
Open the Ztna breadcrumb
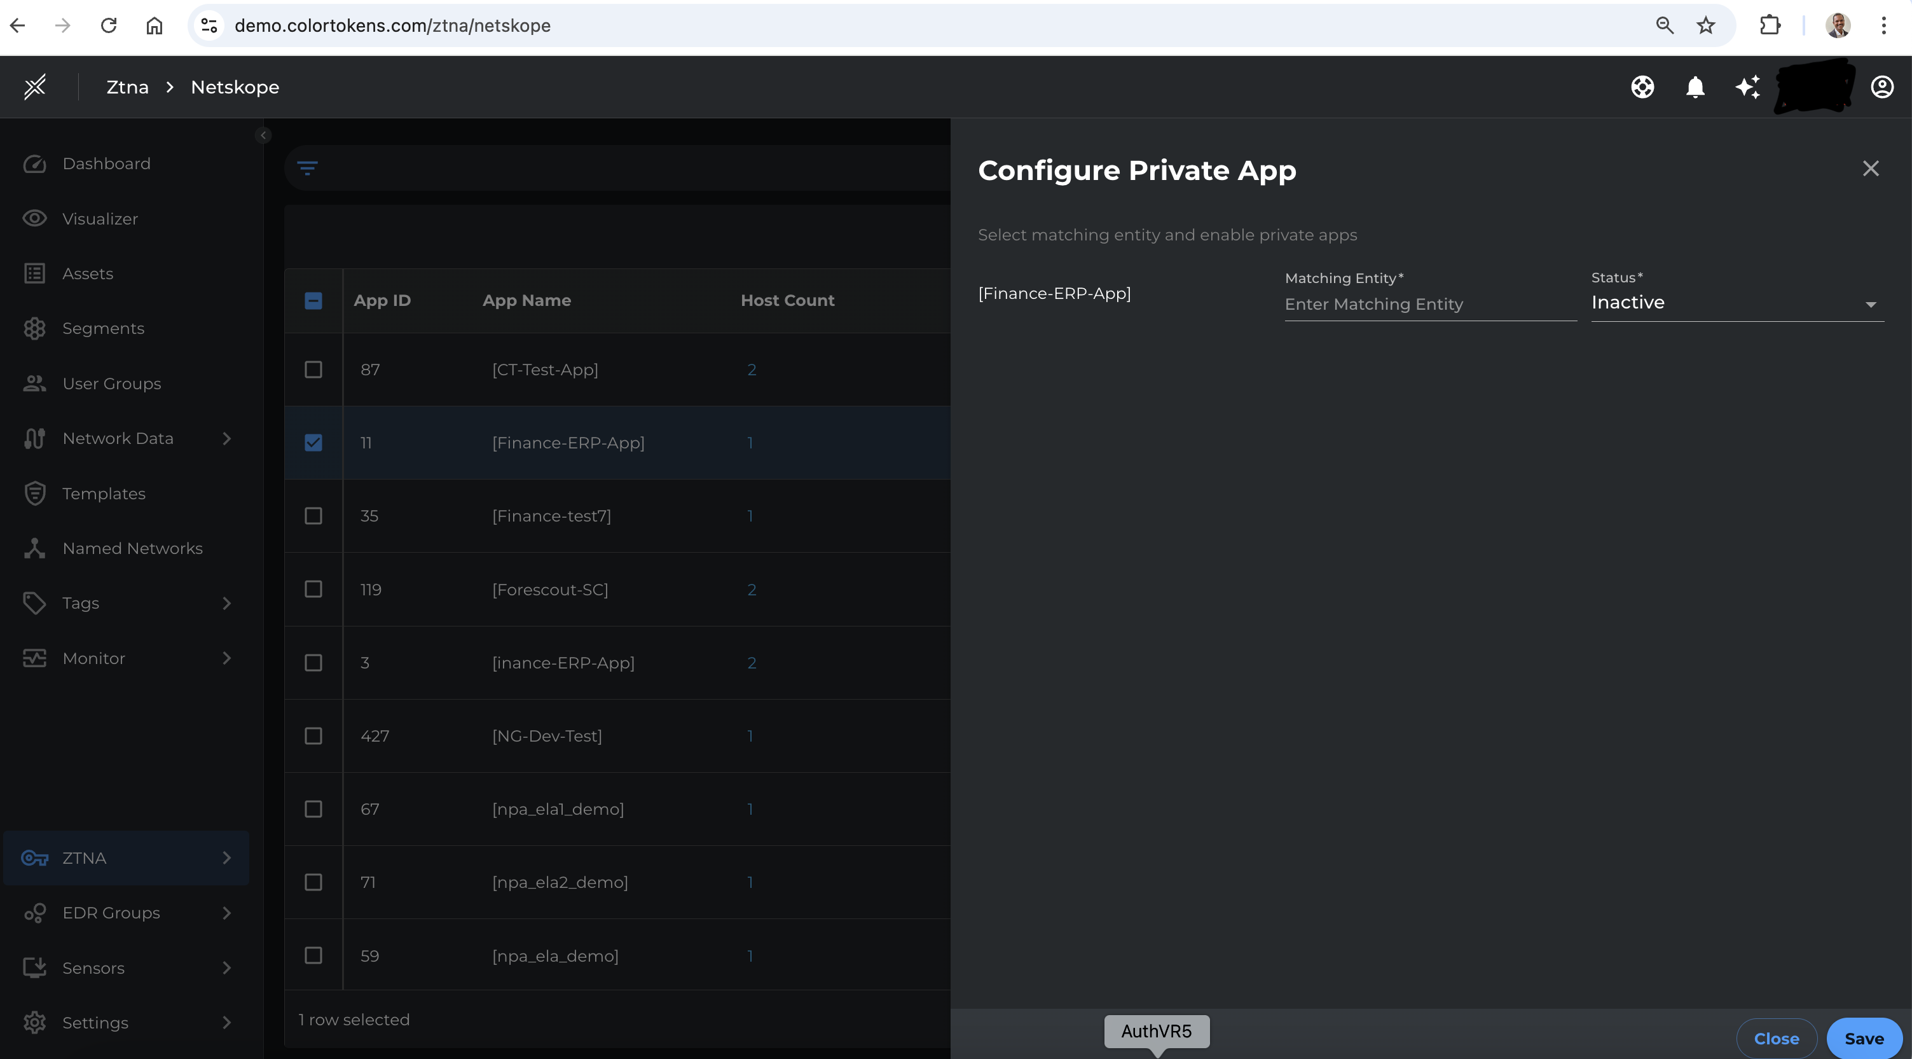(x=127, y=87)
